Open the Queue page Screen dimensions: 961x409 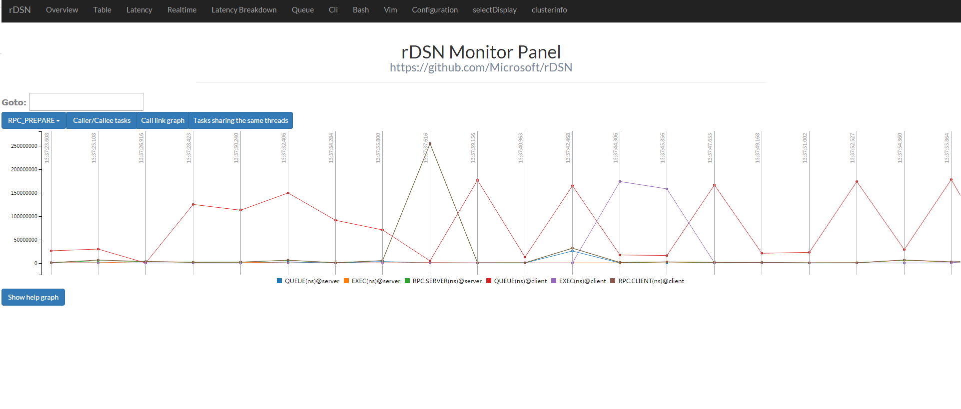point(303,10)
